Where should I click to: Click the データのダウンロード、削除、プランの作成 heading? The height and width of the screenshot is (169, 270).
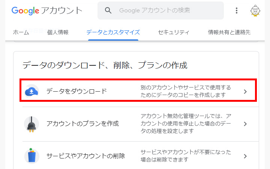tap(105, 65)
